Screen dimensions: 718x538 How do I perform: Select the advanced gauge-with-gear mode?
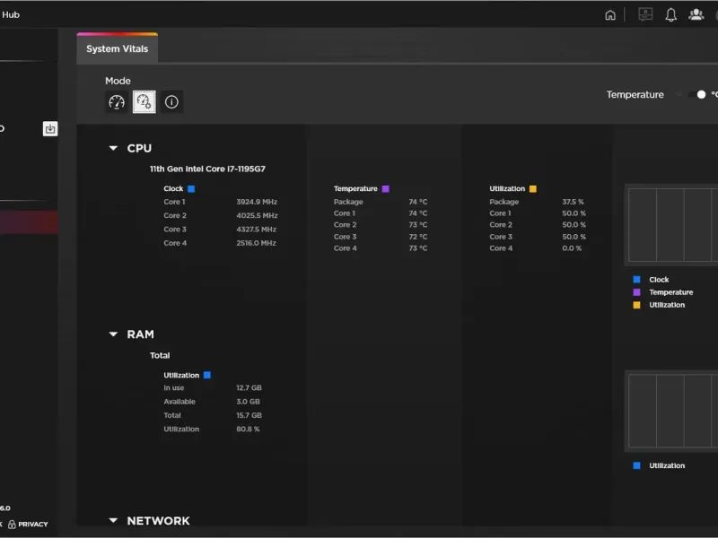[144, 102]
